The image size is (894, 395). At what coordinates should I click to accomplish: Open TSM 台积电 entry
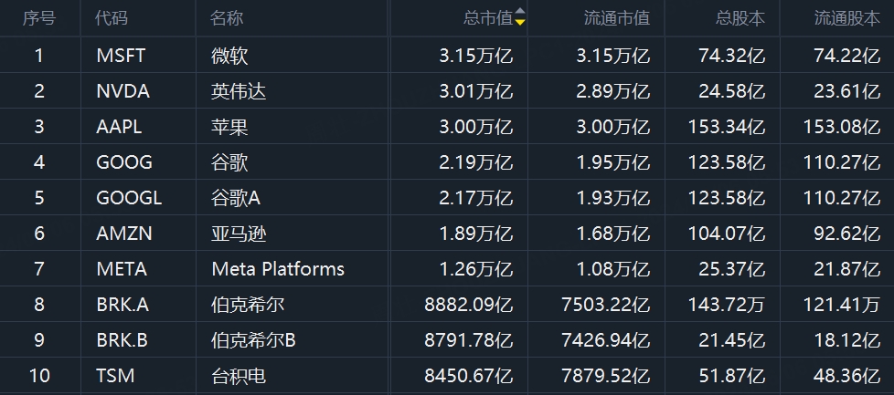447,376
